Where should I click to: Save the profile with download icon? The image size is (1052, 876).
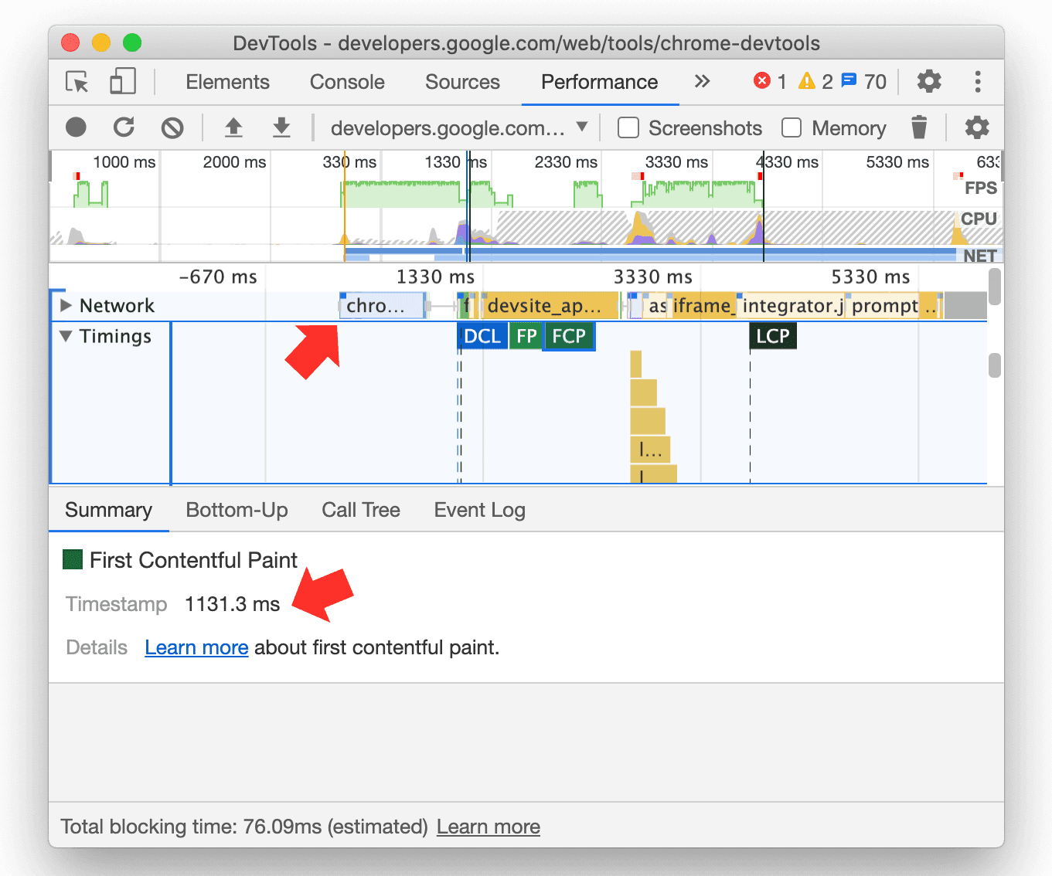coord(281,127)
